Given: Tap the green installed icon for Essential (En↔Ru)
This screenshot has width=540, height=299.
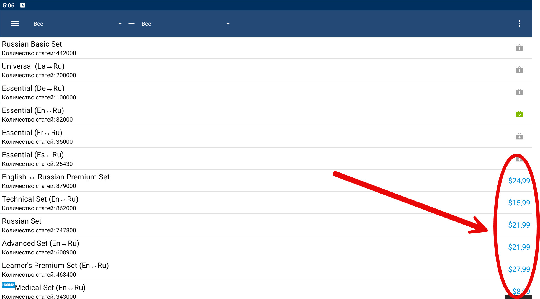Looking at the screenshot, I should coord(519,114).
